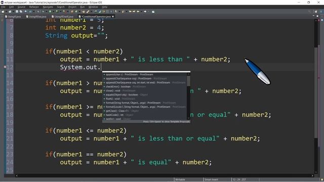This screenshot has width=324, height=182.
Task: Click the autocomplete popup scrollbar thumb
Action: point(188,81)
